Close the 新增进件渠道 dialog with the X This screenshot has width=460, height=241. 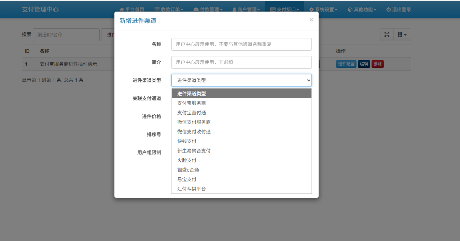click(311, 20)
